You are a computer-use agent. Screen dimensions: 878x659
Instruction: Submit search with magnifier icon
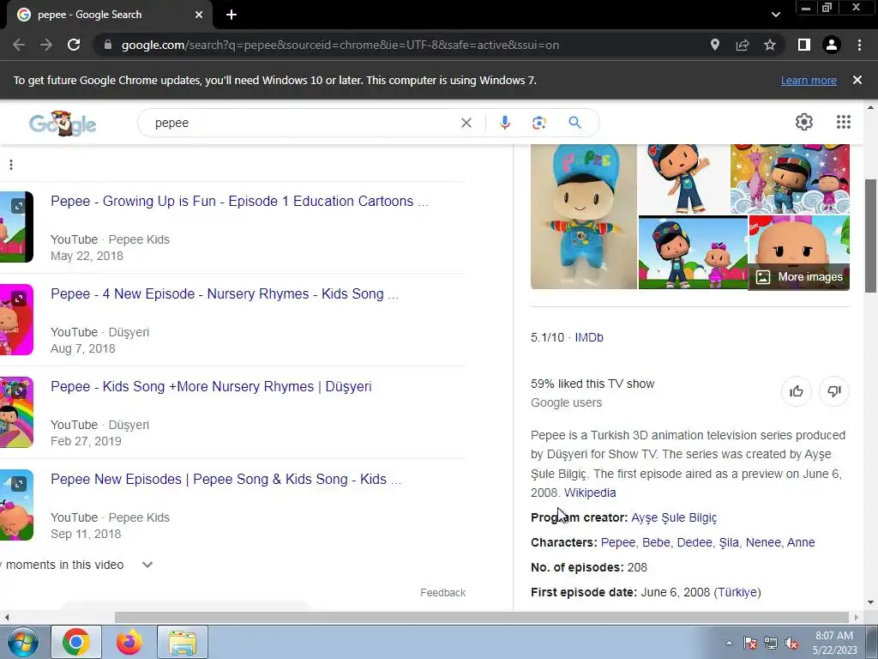coord(574,123)
